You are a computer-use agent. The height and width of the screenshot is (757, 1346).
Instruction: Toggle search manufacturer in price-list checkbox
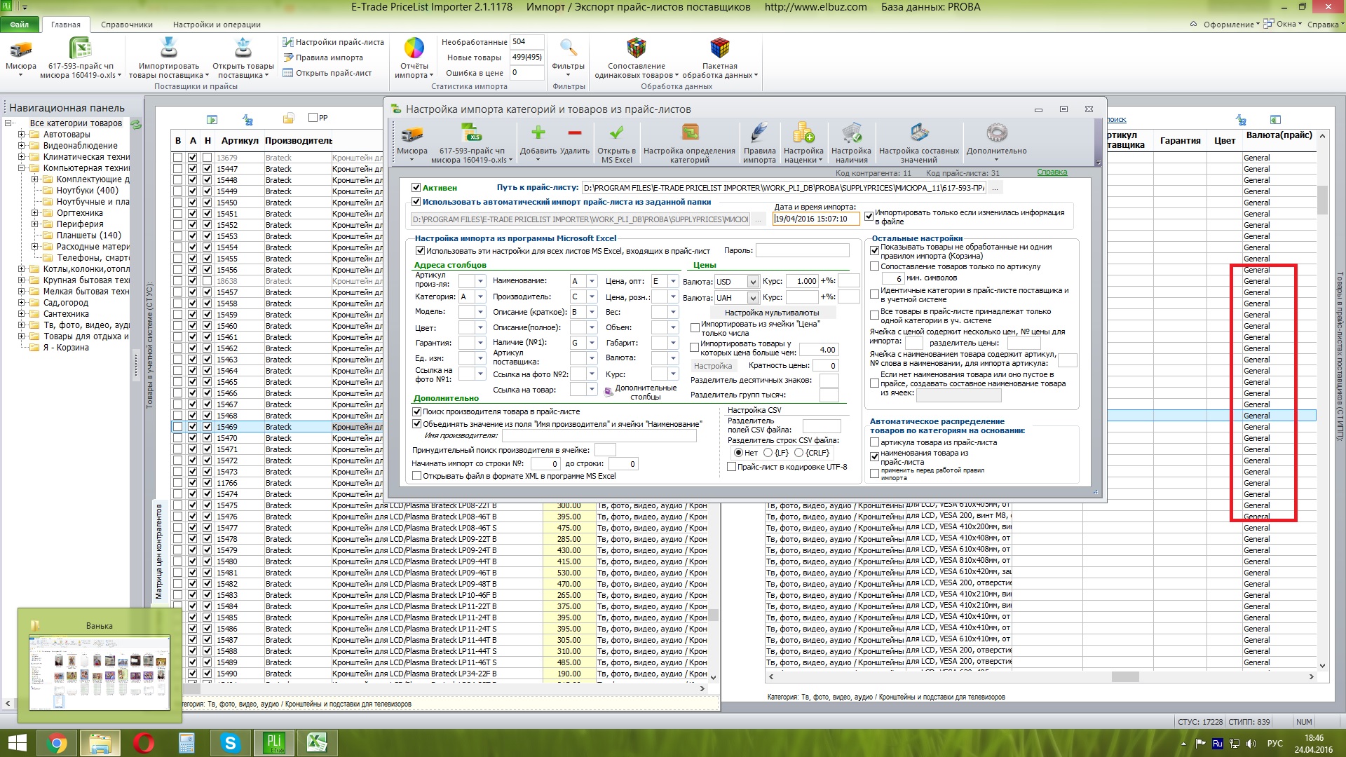[x=417, y=412]
